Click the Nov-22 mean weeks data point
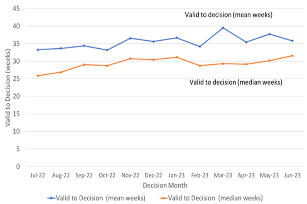 pos(130,38)
